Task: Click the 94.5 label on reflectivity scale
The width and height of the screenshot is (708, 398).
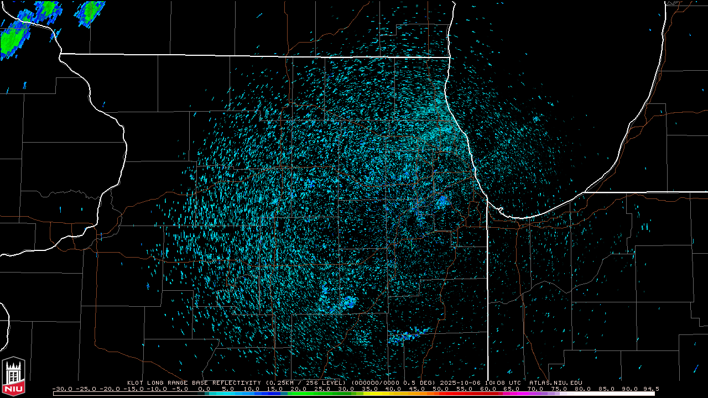Action: tap(650, 389)
